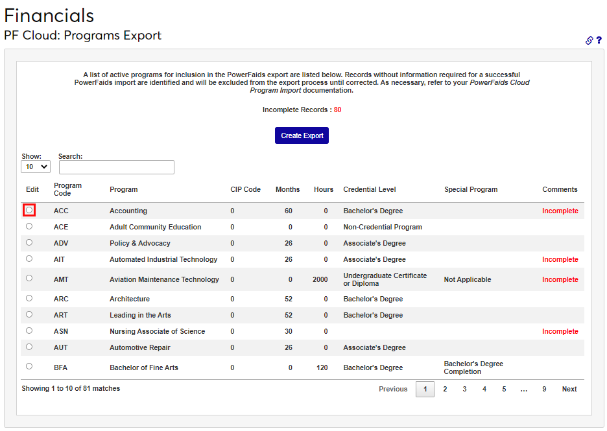The image size is (607, 431).
Task: Click the link icon at top right
Action: pos(589,40)
